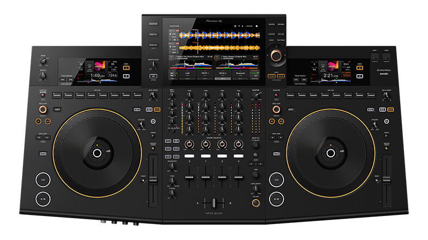This screenshot has width=428, height=240.
Task: Open the PLAYLIST view
Action: point(272,34)
